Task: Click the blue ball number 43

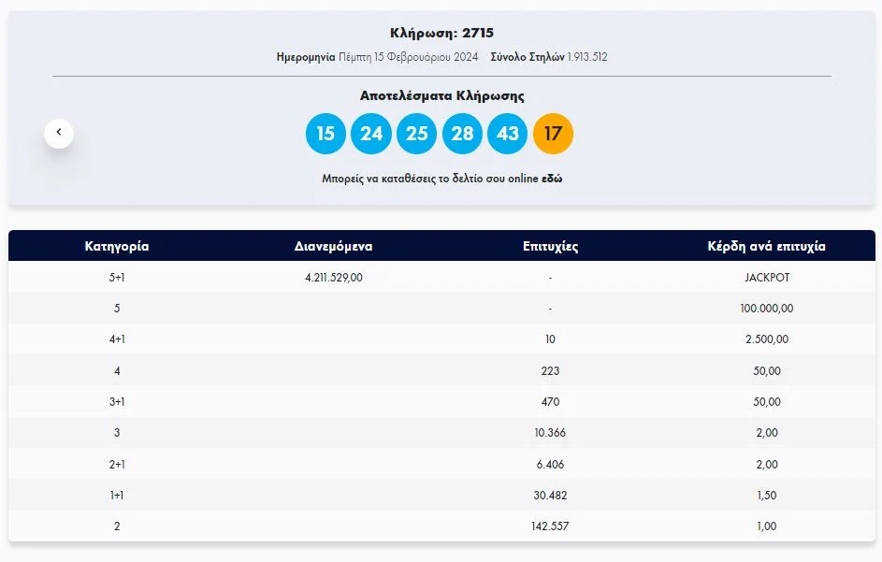Action: tap(508, 134)
